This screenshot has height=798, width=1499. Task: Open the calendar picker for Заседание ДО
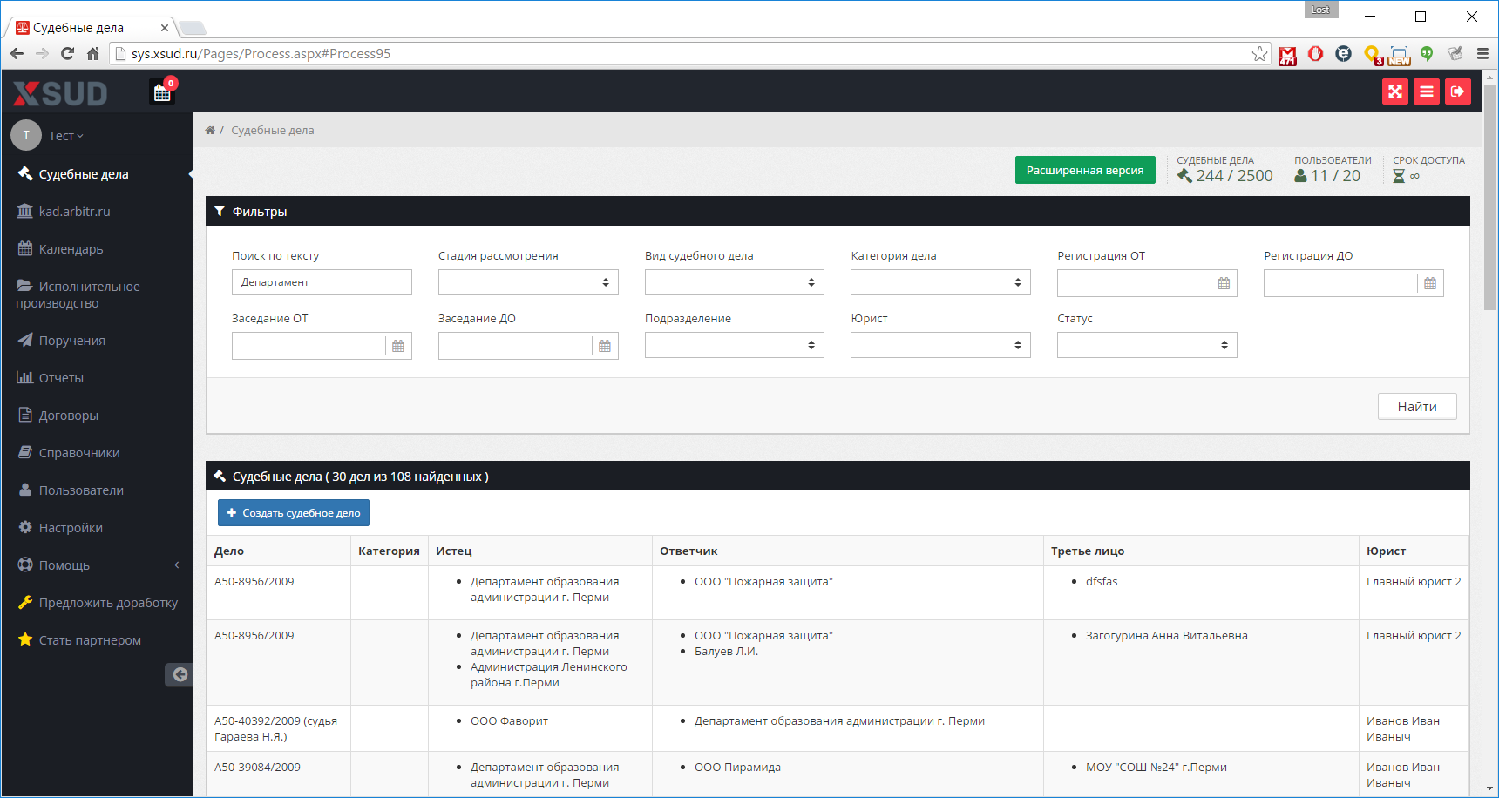(605, 346)
